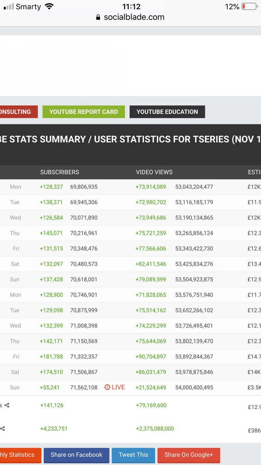Click the Tweet This button
Screen dimensions: 261x465
133,455
